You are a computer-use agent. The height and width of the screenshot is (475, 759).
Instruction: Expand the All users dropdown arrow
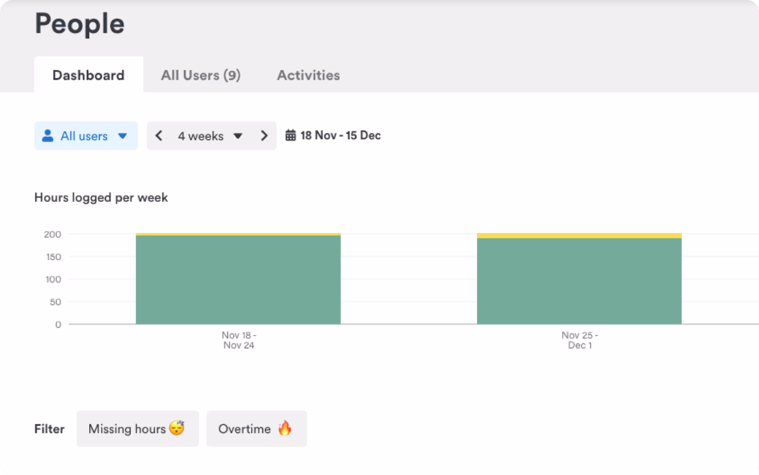coord(123,136)
